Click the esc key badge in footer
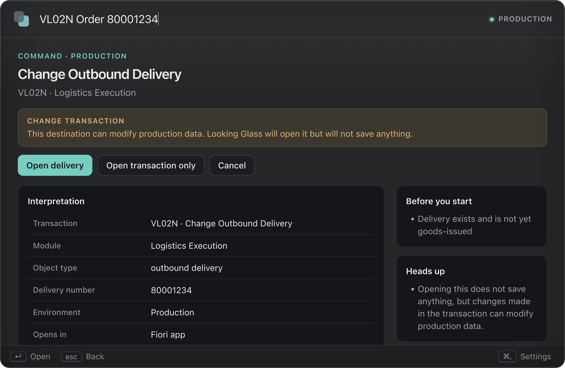The height and width of the screenshot is (368, 565). pos(71,356)
